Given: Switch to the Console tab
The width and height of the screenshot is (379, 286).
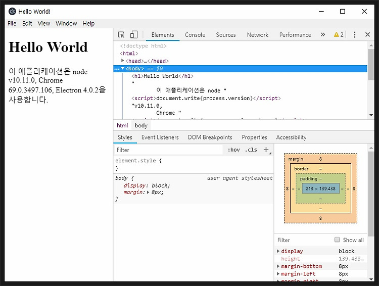Looking at the screenshot, I should pyautogui.click(x=195, y=35).
